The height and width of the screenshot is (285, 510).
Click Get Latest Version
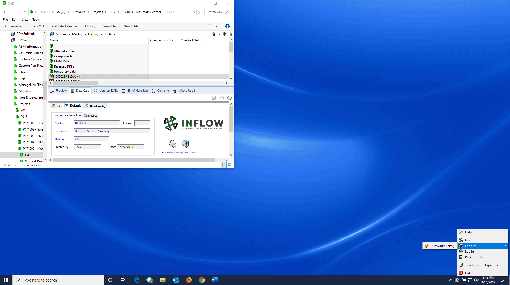64,26
